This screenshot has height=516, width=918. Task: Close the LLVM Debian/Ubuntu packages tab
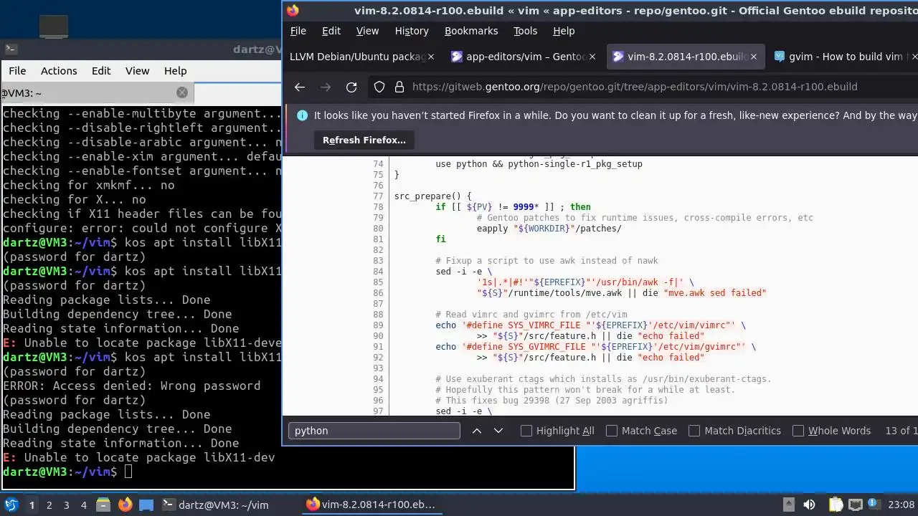click(430, 57)
